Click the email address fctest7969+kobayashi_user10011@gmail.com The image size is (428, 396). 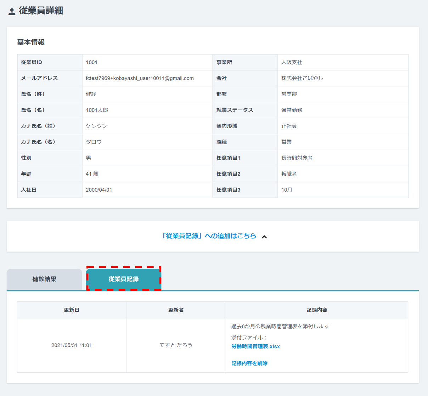click(140, 78)
